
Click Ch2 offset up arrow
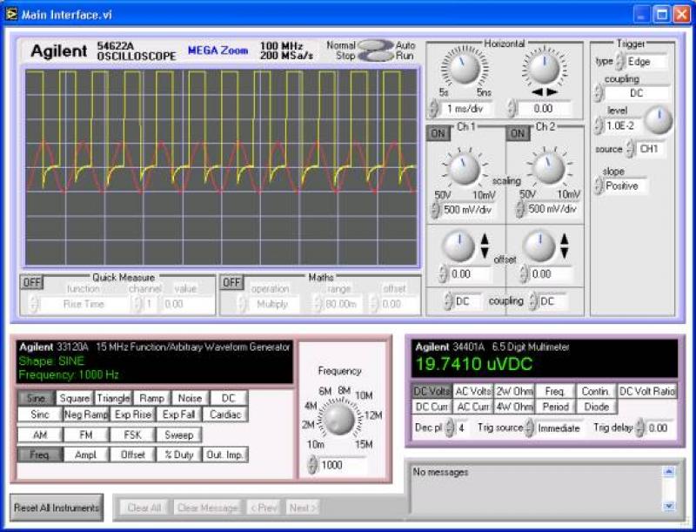tap(564, 239)
